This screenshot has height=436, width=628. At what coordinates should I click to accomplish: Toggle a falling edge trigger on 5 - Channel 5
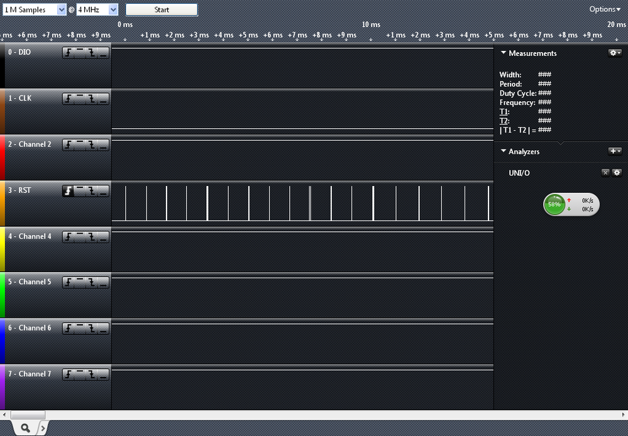[92, 282]
